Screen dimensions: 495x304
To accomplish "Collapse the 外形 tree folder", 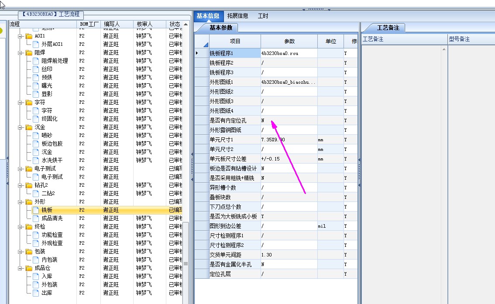I will [20, 202].
